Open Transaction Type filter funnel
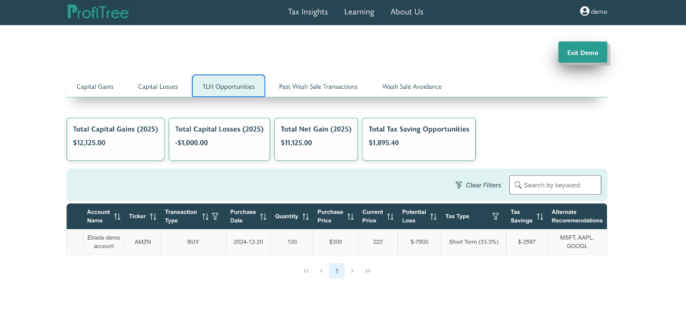The height and width of the screenshot is (313, 686). pyautogui.click(x=215, y=217)
